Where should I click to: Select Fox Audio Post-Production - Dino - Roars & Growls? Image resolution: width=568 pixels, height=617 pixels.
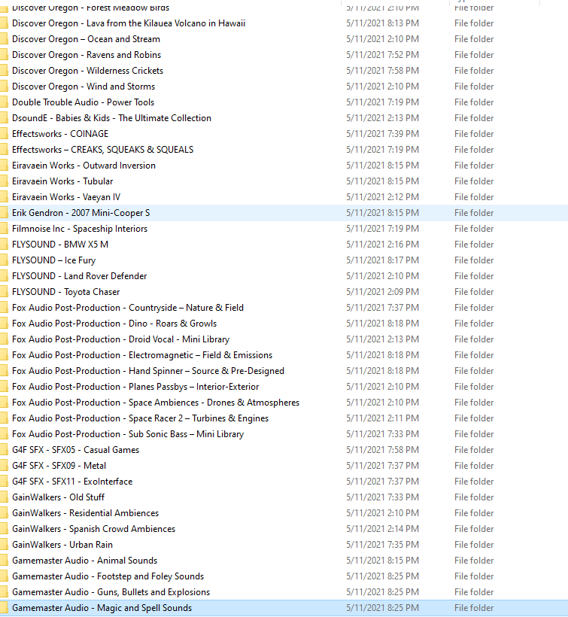(114, 324)
